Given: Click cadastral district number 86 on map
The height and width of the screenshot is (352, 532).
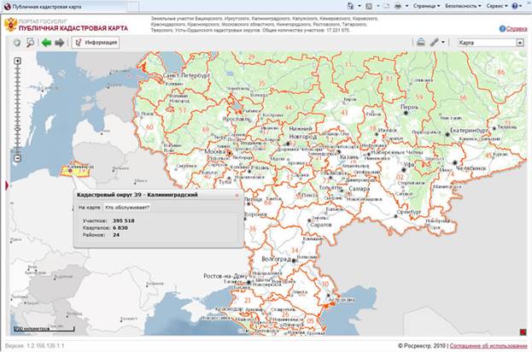Looking at the screenshot, I should (500, 72).
